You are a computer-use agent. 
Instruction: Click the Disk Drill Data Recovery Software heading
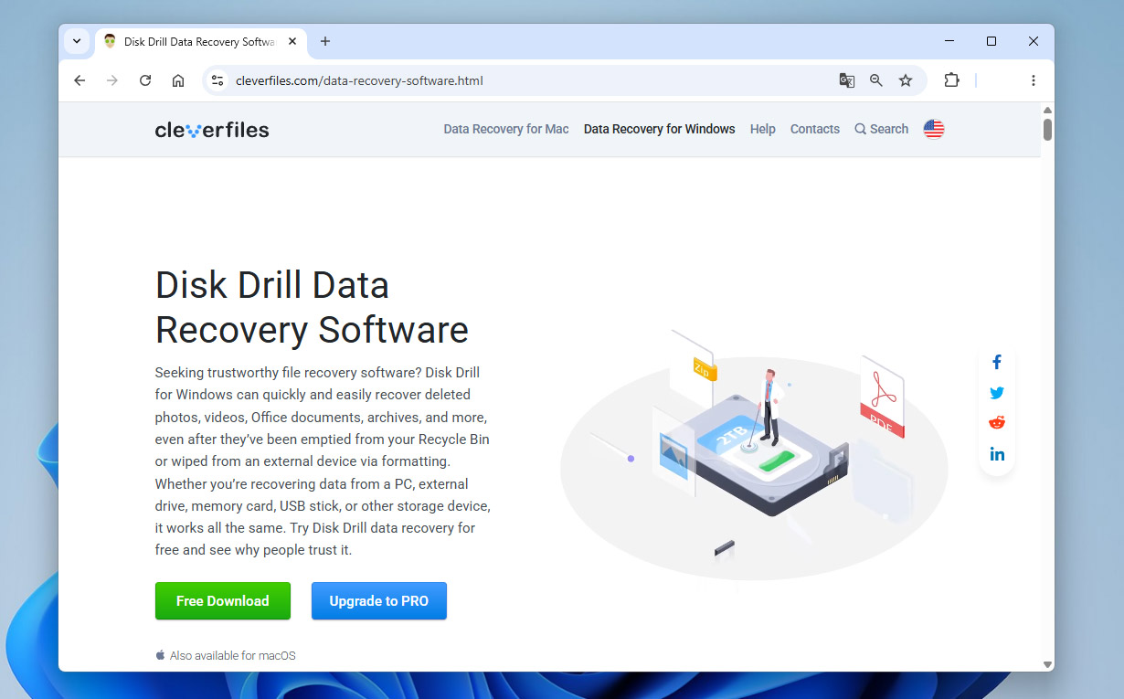[312, 307]
